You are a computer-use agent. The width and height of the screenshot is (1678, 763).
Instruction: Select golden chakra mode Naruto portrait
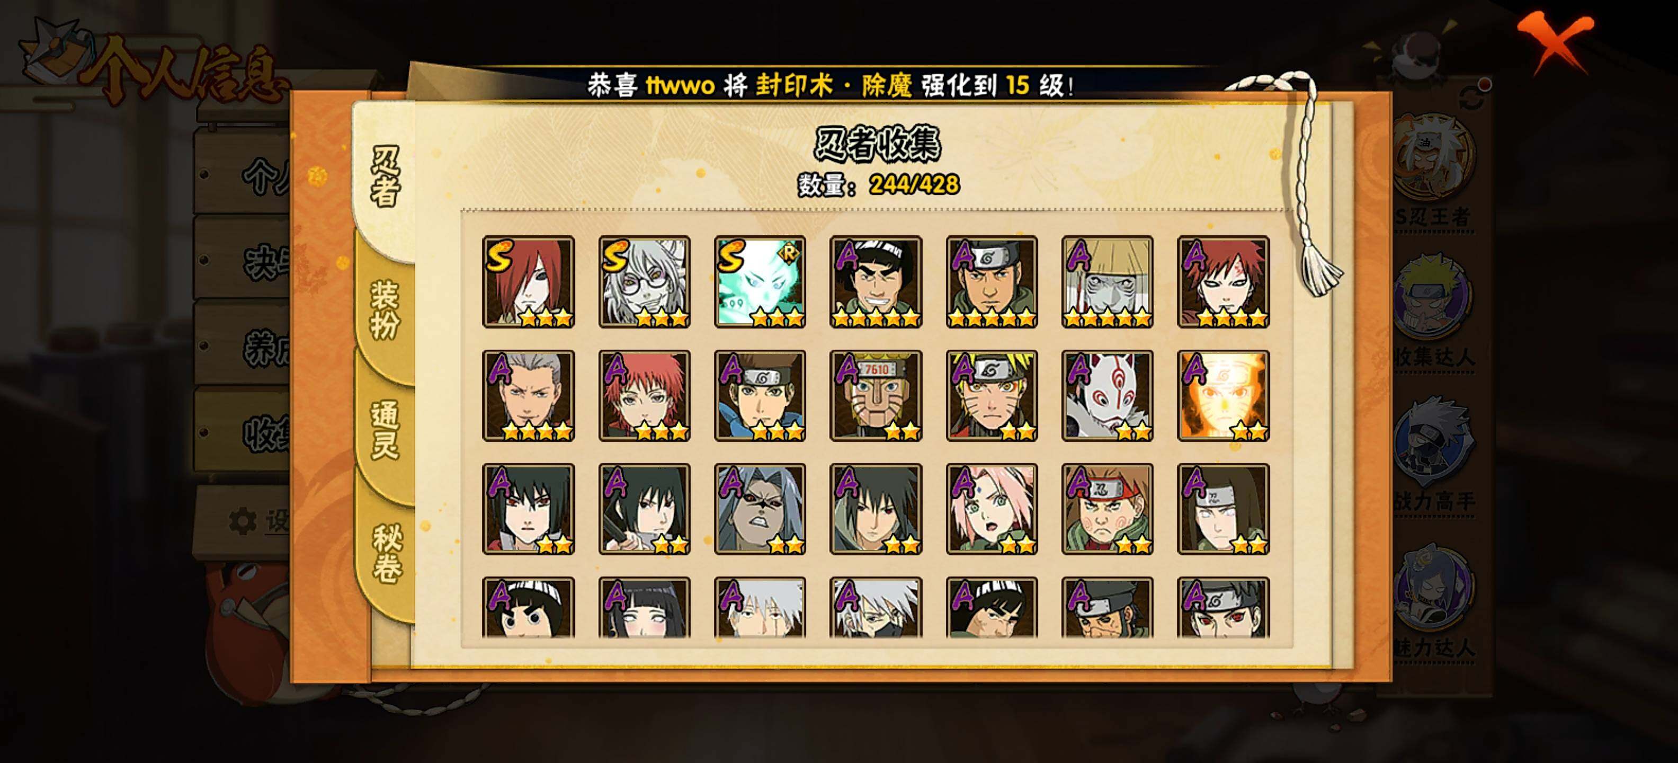[x=1224, y=395]
